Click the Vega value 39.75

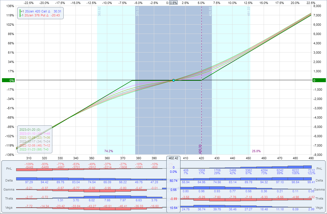(217, 209)
